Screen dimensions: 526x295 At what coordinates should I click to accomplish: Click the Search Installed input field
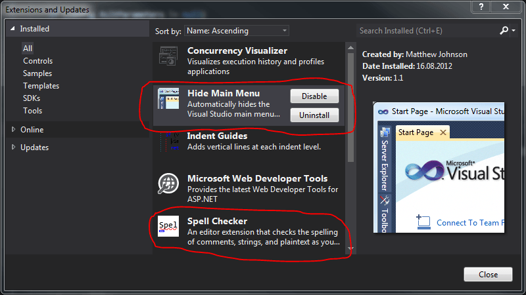click(x=428, y=31)
